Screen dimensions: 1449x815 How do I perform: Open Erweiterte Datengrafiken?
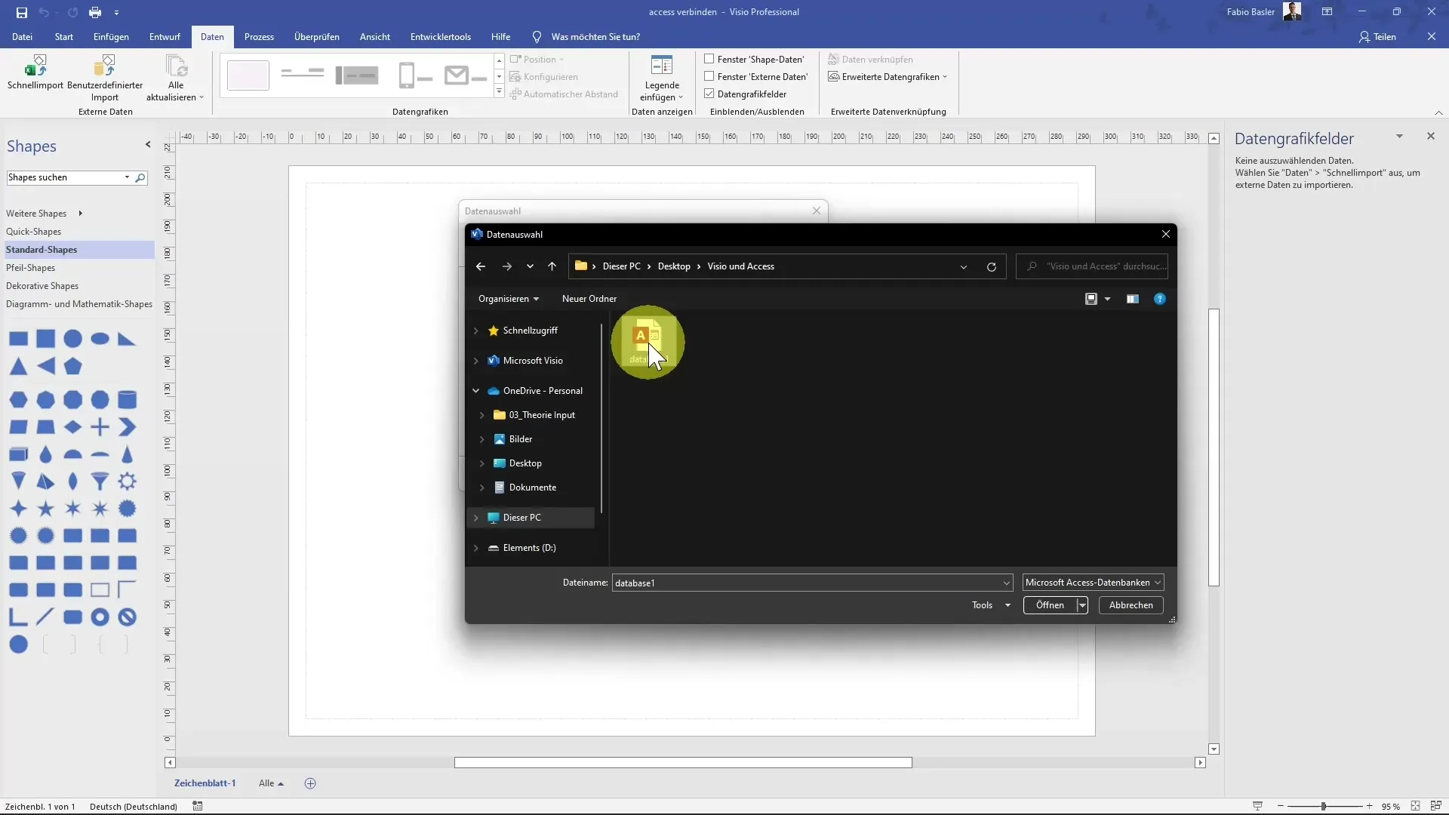tap(888, 77)
